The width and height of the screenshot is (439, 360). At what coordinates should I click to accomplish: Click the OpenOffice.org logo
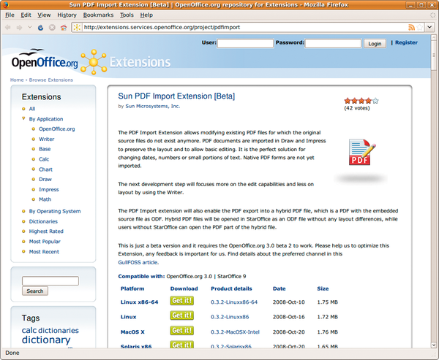coord(45,60)
